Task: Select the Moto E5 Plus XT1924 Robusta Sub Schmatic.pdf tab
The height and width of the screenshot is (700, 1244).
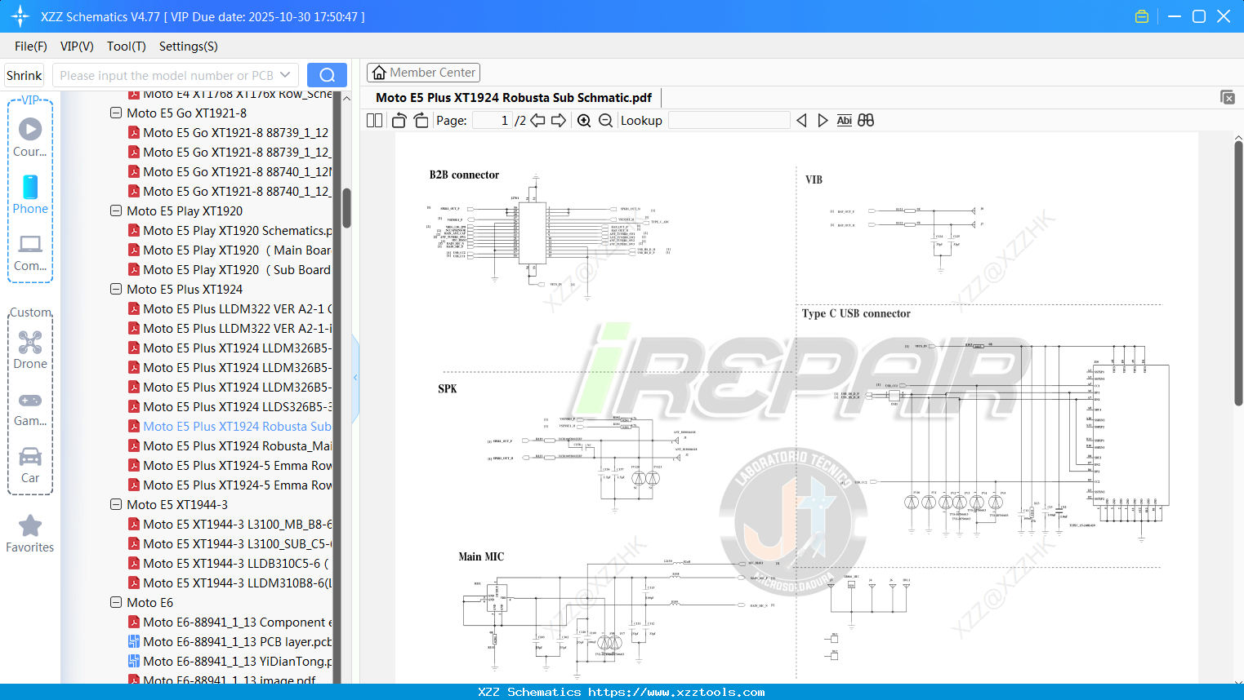Action: [x=514, y=98]
